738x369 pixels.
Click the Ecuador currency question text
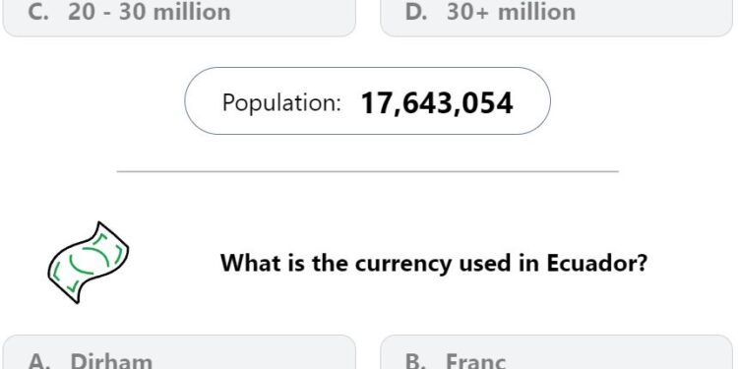tap(434, 263)
